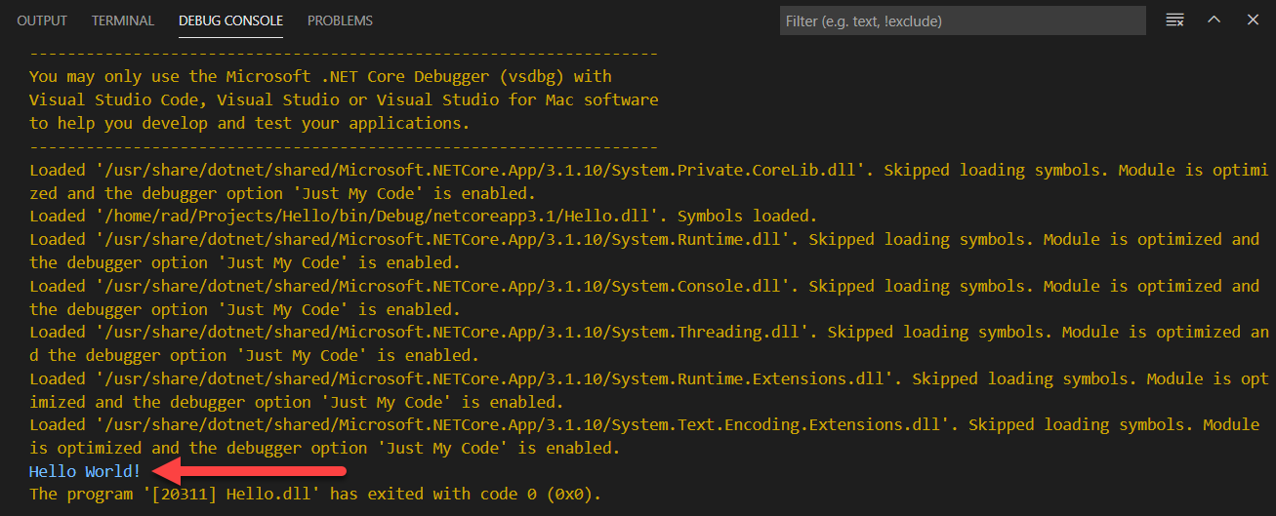Switch to the OUTPUT tab
This screenshot has width=1276, height=516.
coord(42,20)
